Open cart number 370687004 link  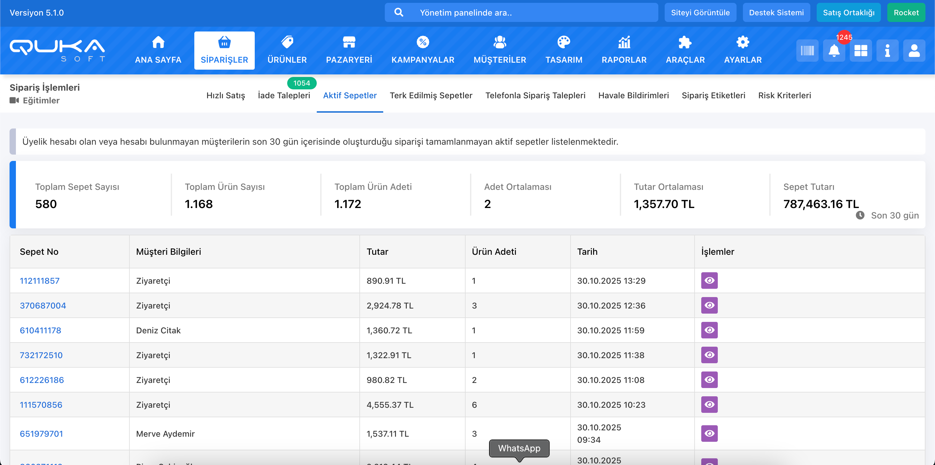tap(43, 306)
